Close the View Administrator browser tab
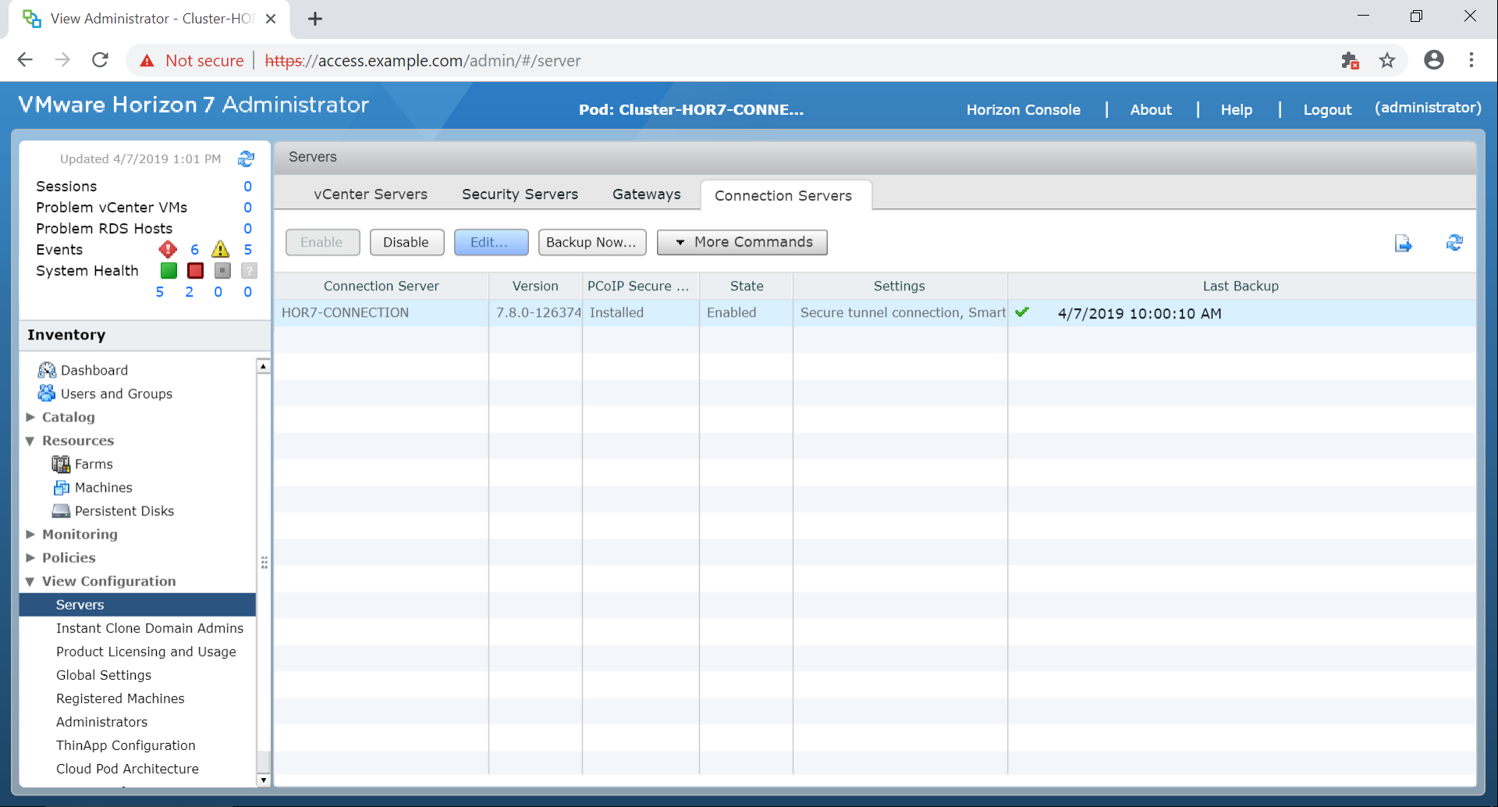The width and height of the screenshot is (1498, 807). tap(271, 19)
